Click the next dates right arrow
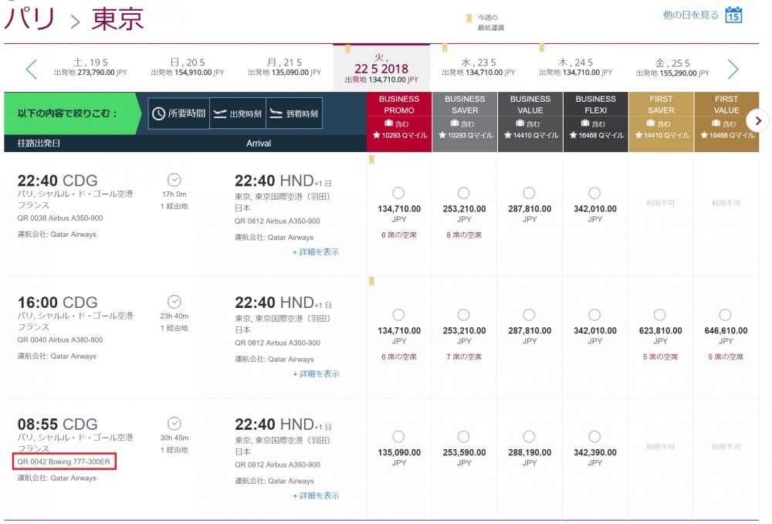The image size is (772, 524). (x=733, y=69)
